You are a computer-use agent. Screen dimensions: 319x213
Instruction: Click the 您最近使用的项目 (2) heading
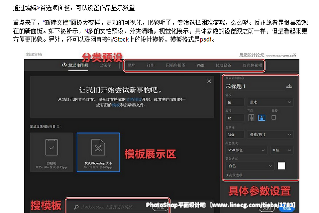pyautogui.click(x=45, y=126)
